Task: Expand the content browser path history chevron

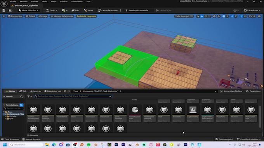Action: pos(215,91)
